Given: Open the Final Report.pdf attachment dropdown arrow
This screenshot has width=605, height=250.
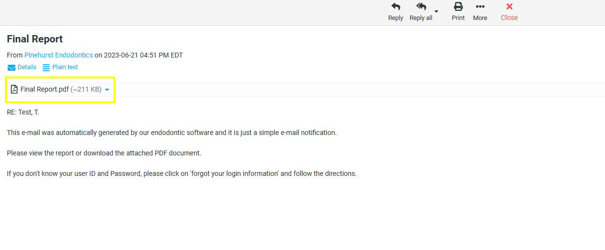Looking at the screenshot, I should [107, 90].
